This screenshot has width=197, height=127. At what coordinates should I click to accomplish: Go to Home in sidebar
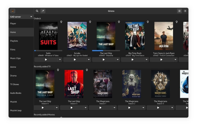[21, 32]
